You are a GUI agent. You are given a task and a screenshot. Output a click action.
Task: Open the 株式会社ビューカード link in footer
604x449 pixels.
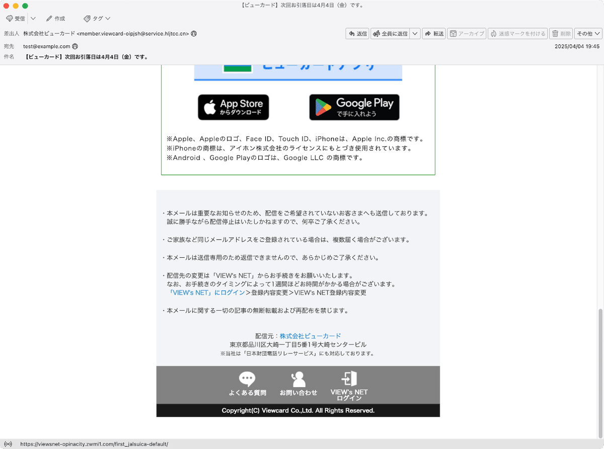(x=311, y=336)
